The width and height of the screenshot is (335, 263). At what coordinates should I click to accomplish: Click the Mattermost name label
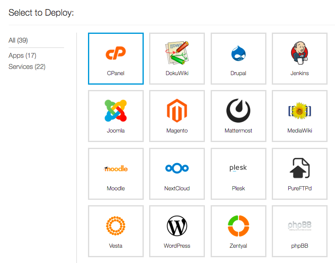pos(238,130)
